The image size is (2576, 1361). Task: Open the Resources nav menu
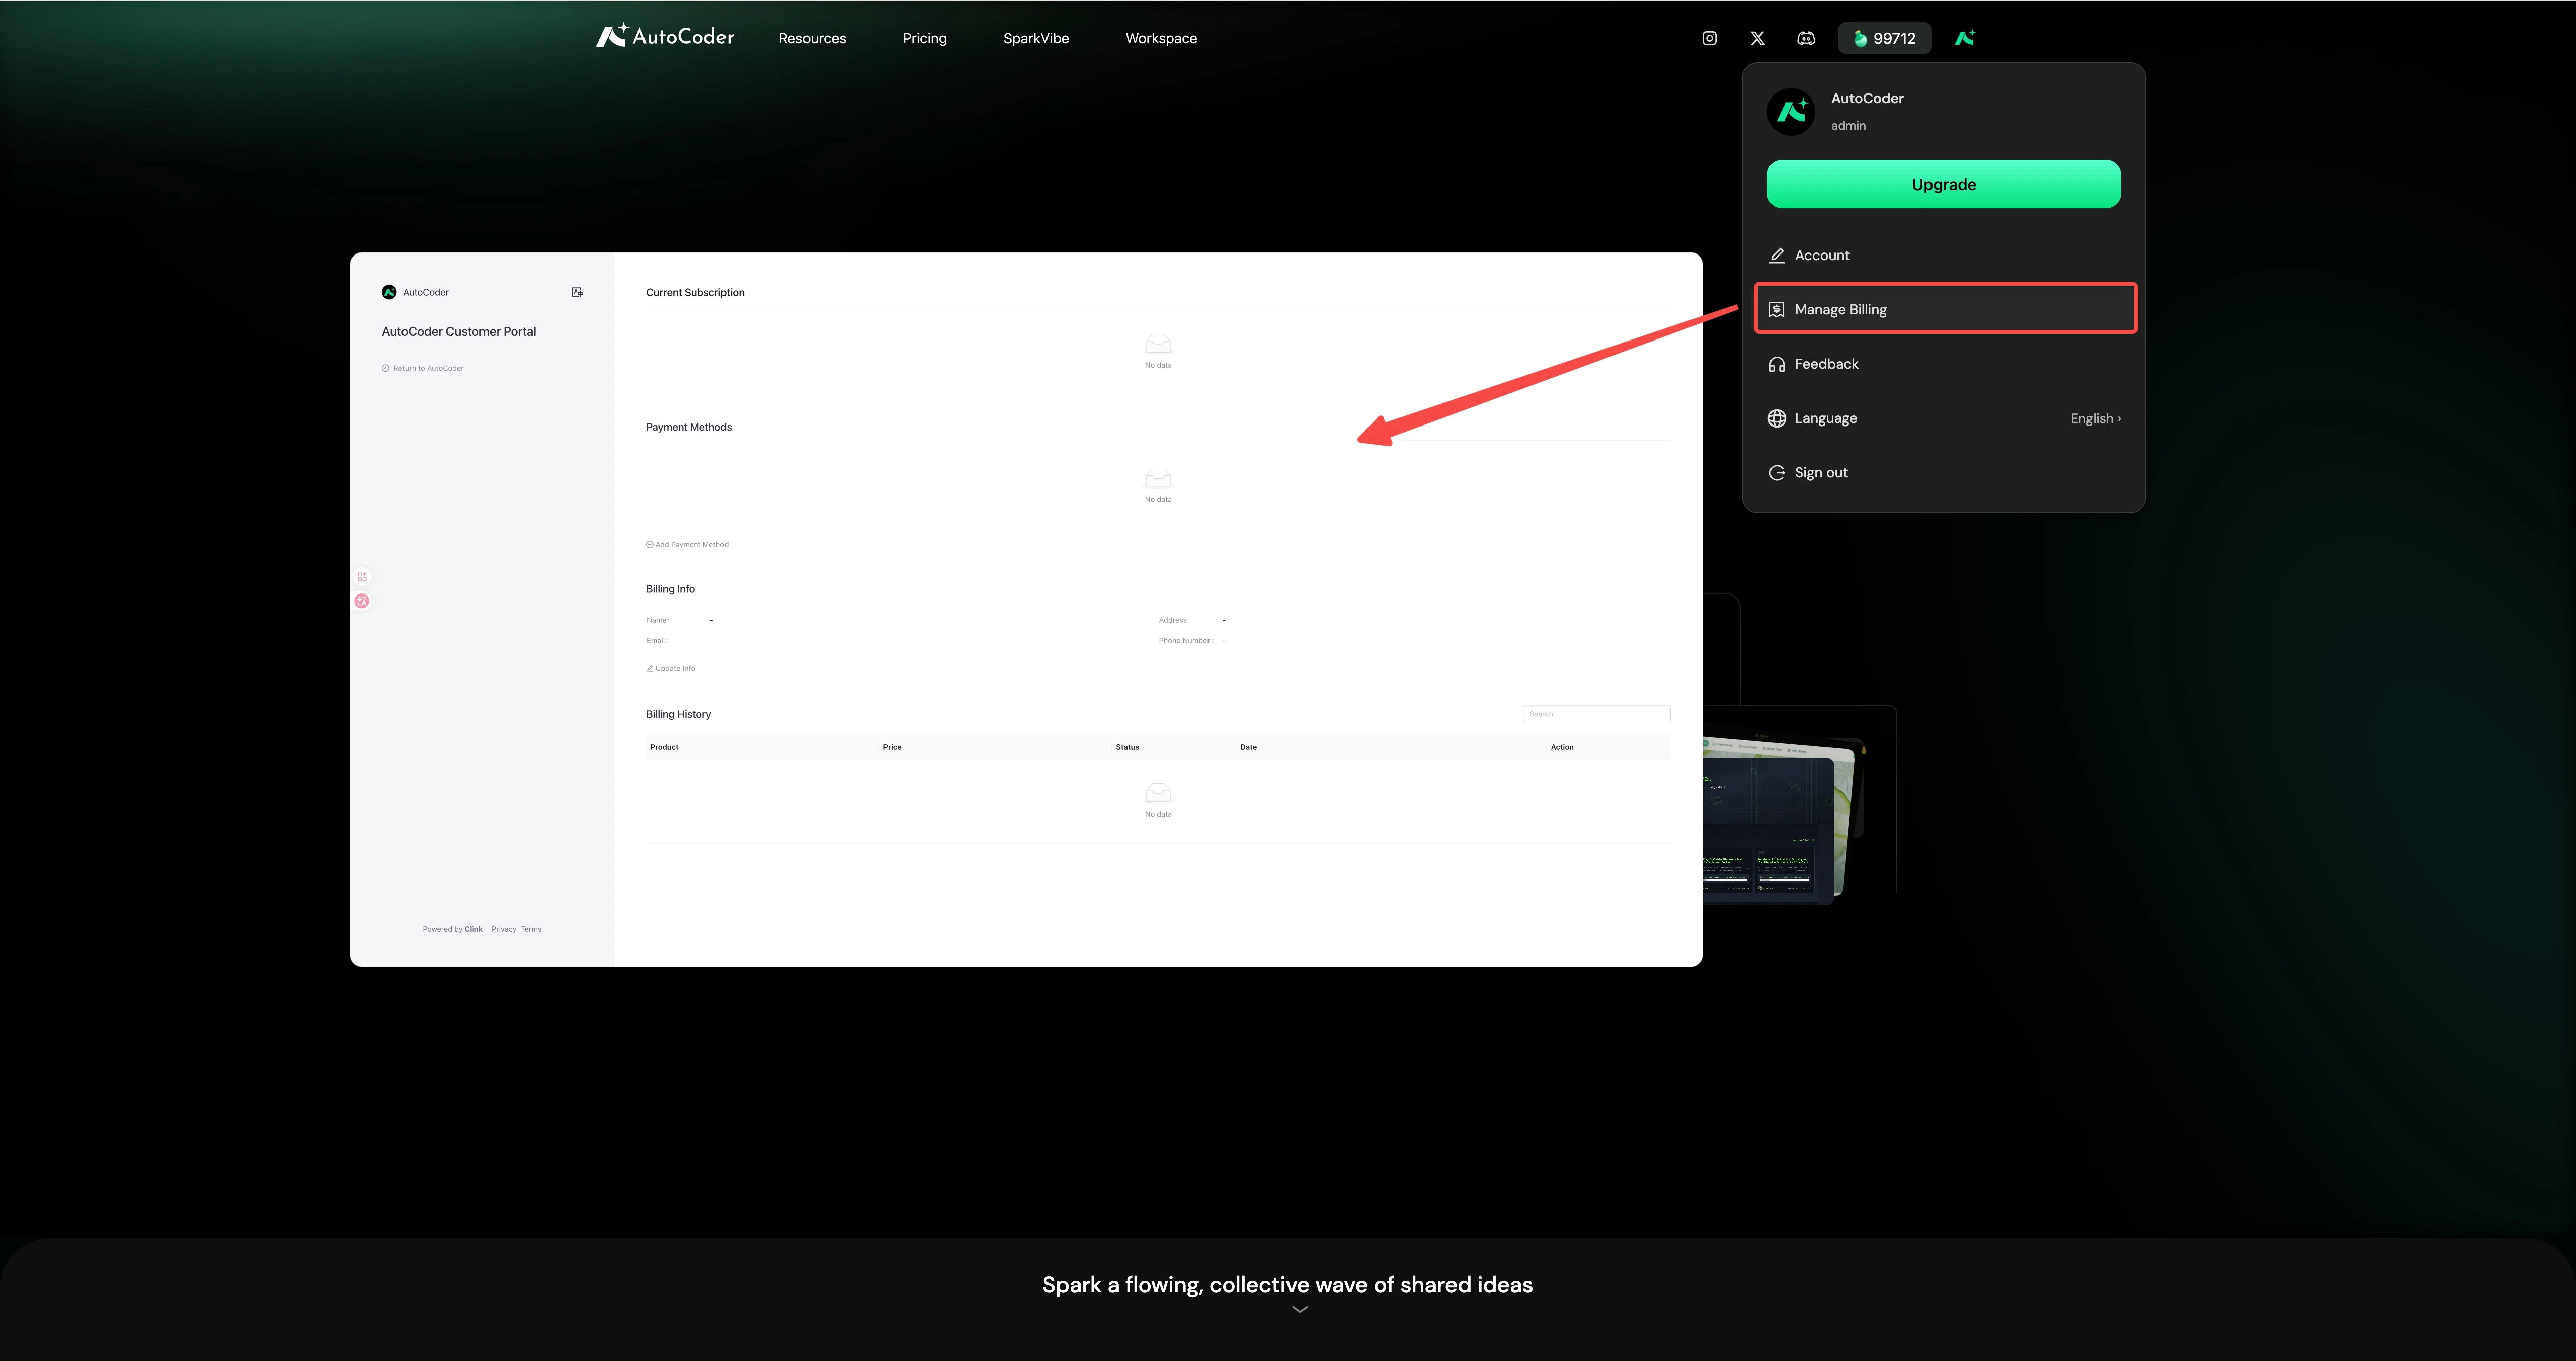click(x=812, y=38)
